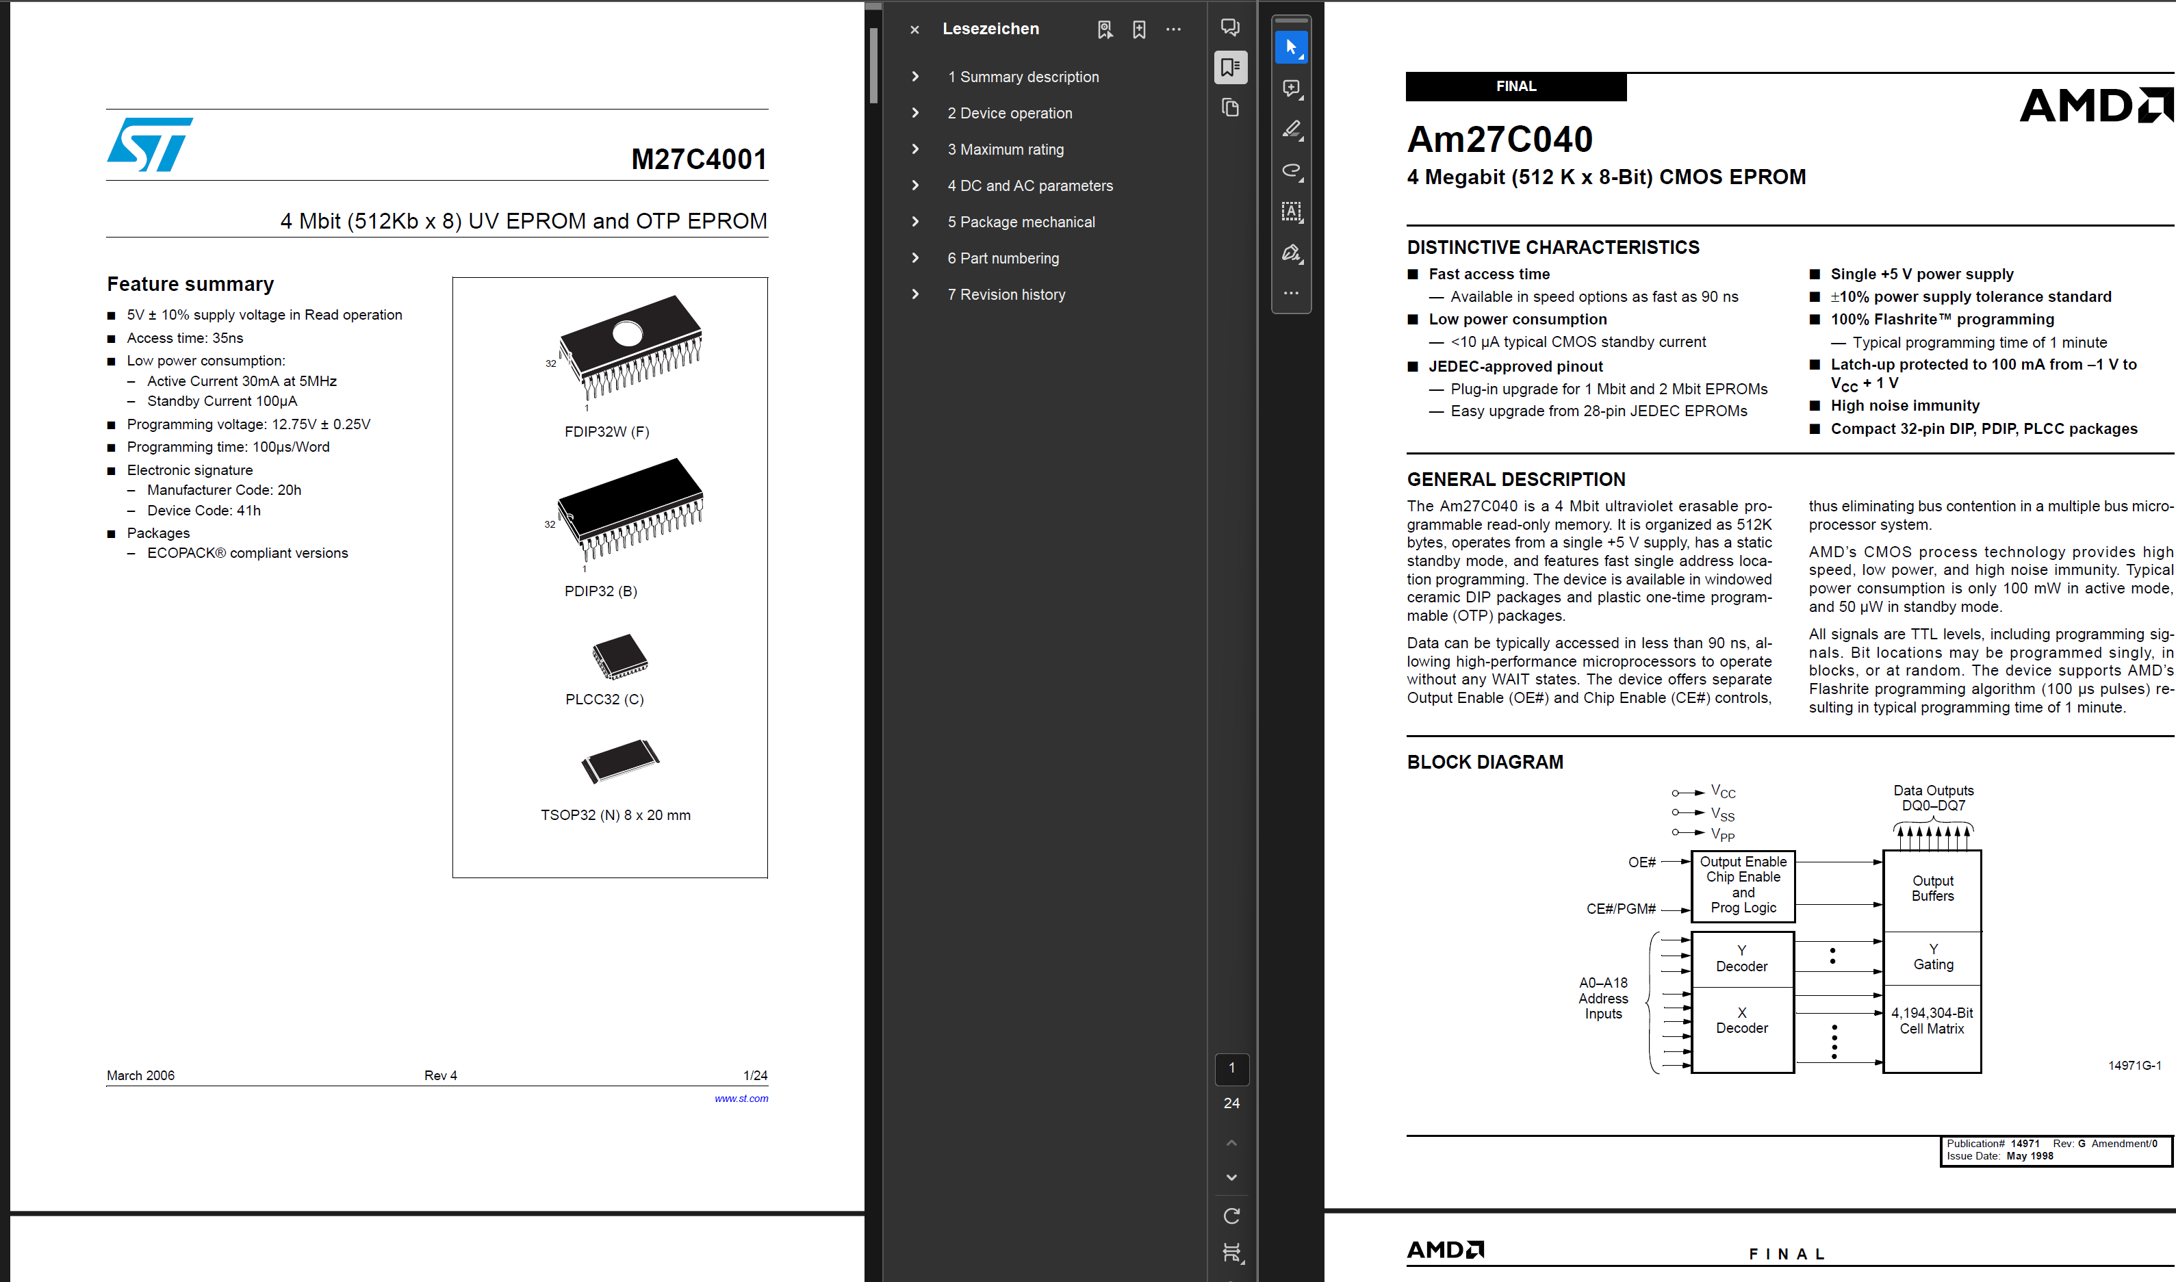This screenshot has width=2176, height=1282.
Task: Select the freehand draw lasso tool
Action: click(x=1290, y=170)
